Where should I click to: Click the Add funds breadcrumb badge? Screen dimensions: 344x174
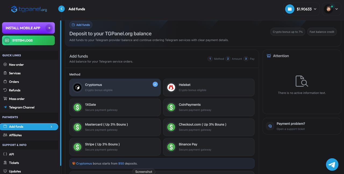81,25
